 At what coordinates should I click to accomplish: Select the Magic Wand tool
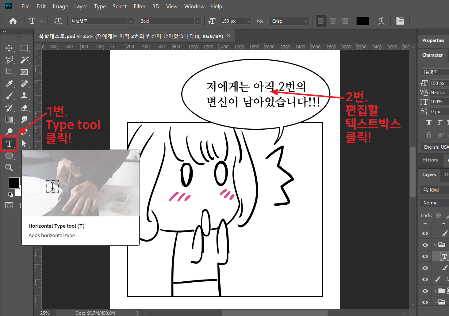[x=25, y=60]
